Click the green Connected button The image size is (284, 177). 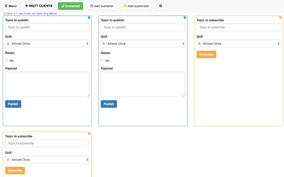(x=70, y=6)
